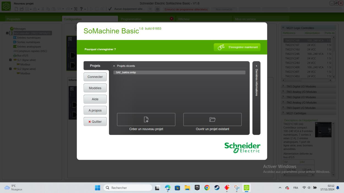344x193 pixels.
Task: Collapse the Projets récents list
Action: 114,66
